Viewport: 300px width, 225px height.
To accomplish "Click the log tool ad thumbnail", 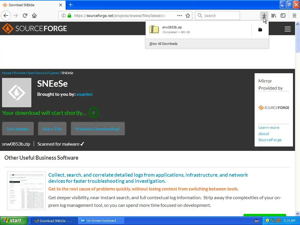I will (x=26, y=190).
